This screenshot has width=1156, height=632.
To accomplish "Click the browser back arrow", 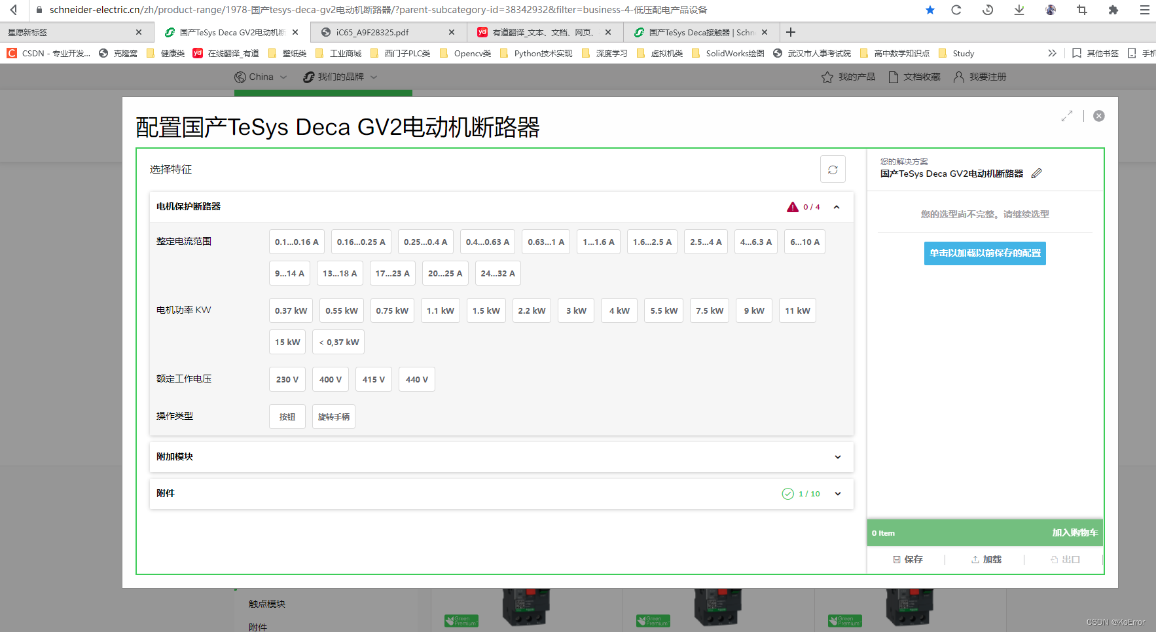I will pyautogui.click(x=14, y=10).
